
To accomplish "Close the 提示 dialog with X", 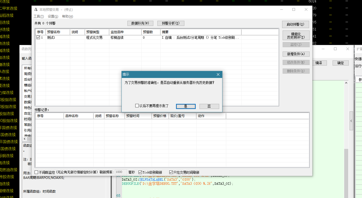I will click(x=218, y=74).
